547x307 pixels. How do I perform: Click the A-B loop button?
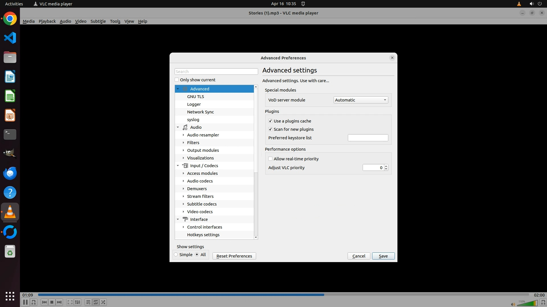(x=34, y=302)
